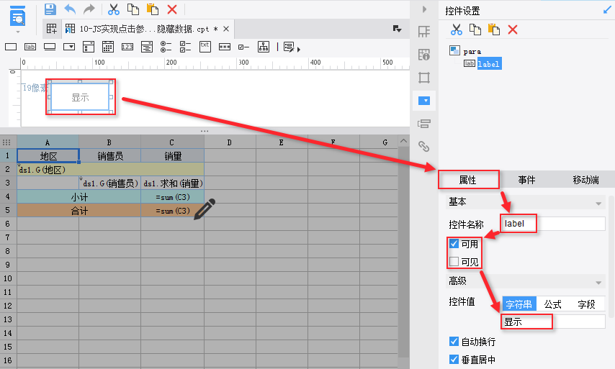Switch to the 属性 tab

[468, 180]
